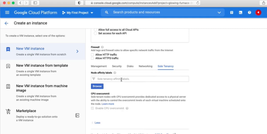Screen dimensions: 267x134
Task: Toggle Enable CPU overcommit checkbox
Action: click(92, 108)
